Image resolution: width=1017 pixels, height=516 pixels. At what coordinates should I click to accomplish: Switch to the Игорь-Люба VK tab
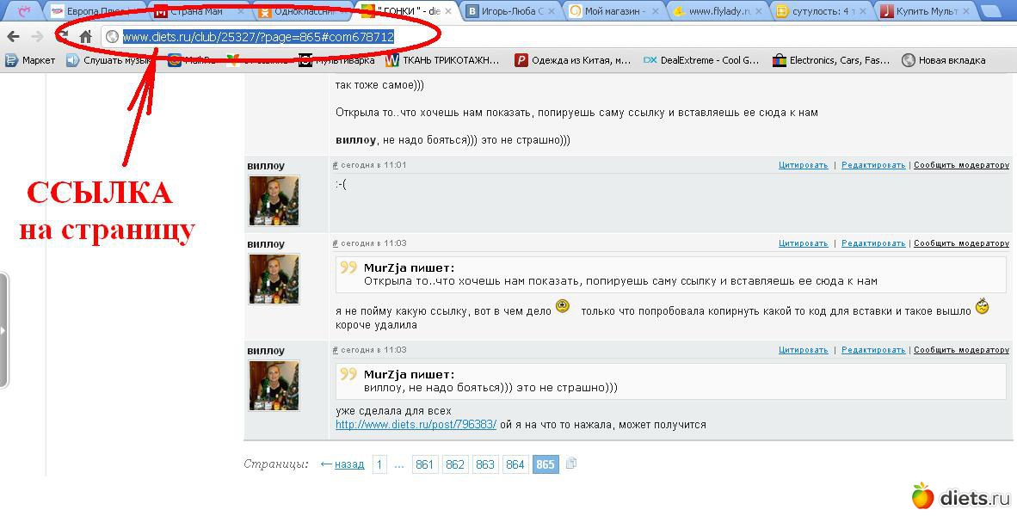coord(503,11)
